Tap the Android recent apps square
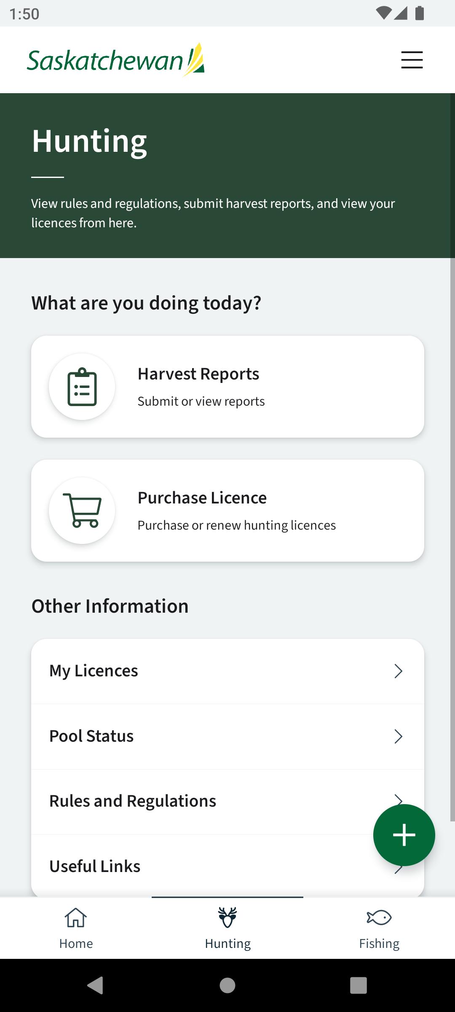 pyautogui.click(x=358, y=985)
